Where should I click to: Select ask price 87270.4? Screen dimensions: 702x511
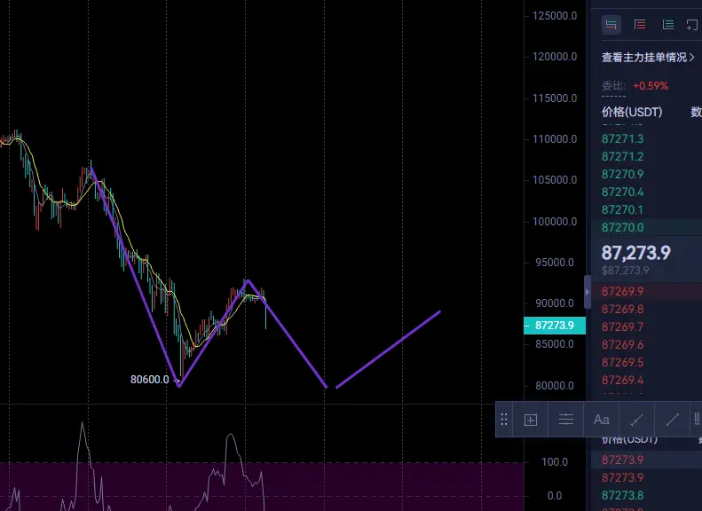tap(622, 192)
